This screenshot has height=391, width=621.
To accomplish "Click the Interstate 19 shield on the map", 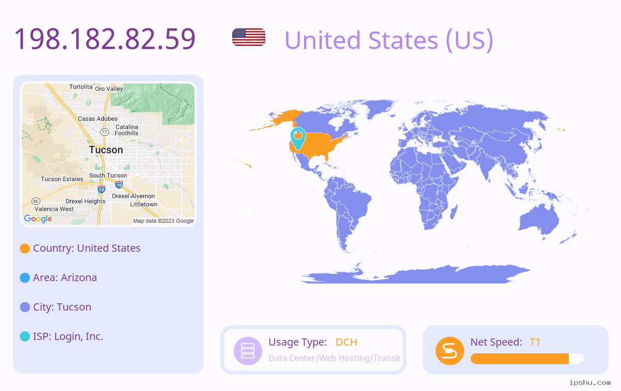I will point(101,190).
